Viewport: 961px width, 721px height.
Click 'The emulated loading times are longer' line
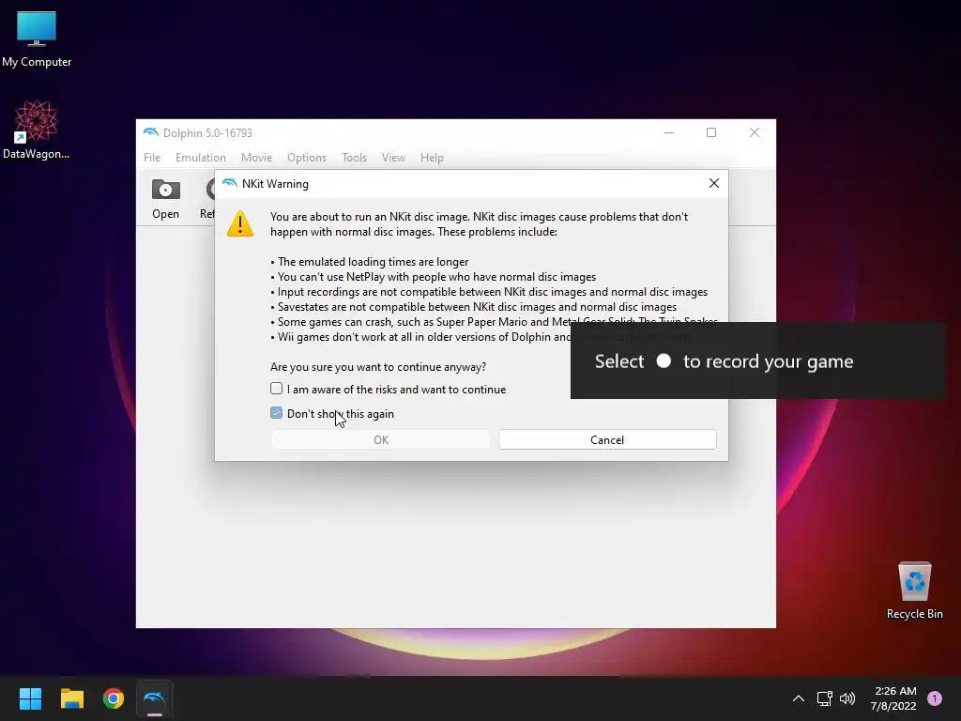[370, 262]
